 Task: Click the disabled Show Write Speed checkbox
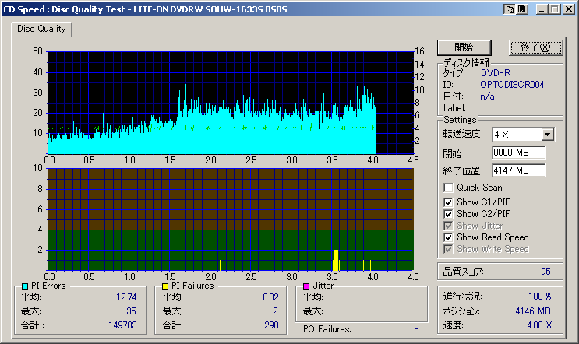448,249
